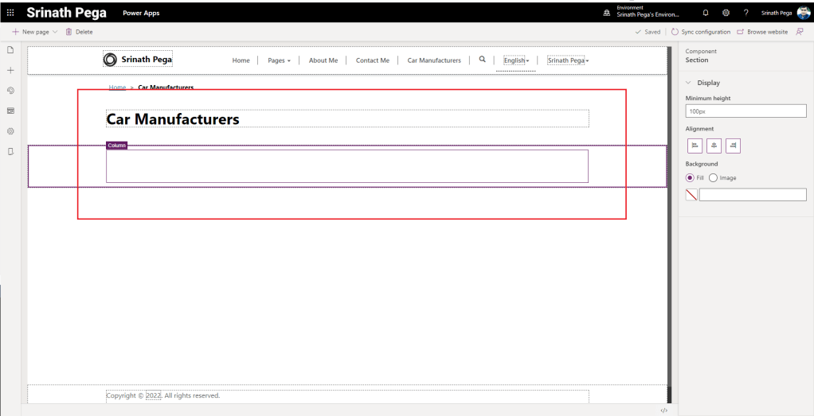Click the background color swatch
The height and width of the screenshot is (416, 814).
pyautogui.click(x=691, y=195)
